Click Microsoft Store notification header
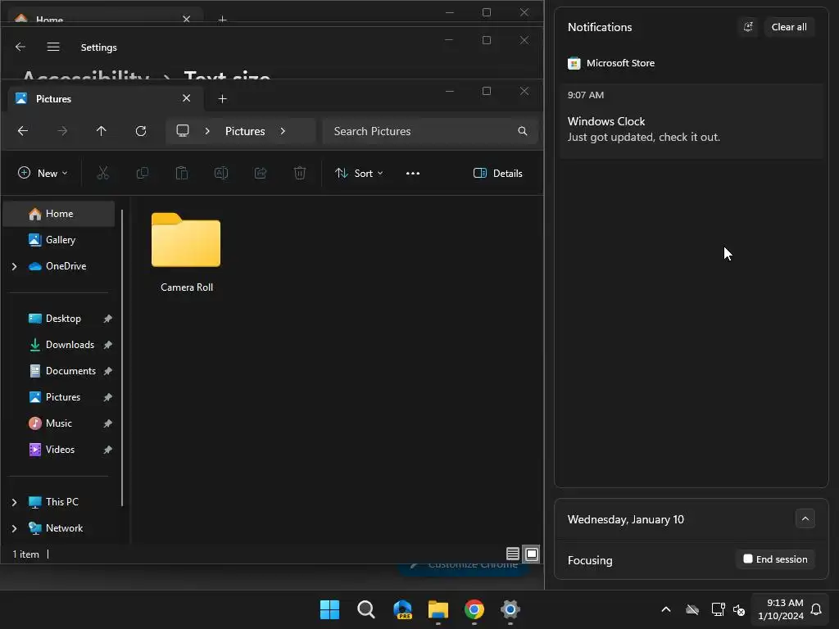The width and height of the screenshot is (839, 629). pyautogui.click(x=611, y=63)
